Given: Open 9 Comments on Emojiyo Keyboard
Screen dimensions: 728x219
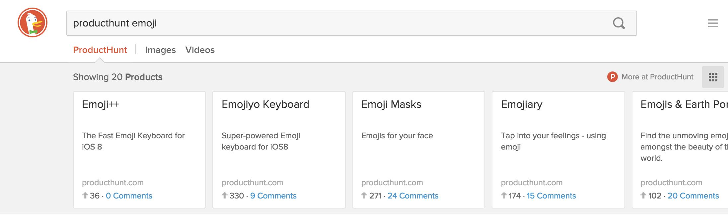Looking at the screenshot, I should coord(273,196).
